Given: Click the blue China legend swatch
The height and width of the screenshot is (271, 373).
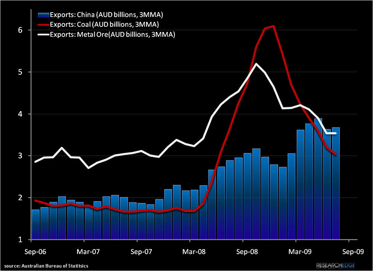Looking at the screenshot, I should point(42,15).
